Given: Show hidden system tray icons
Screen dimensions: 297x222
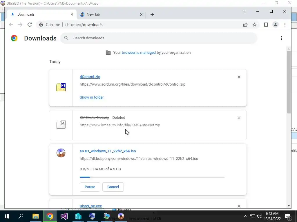Looking at the screenshot, I should [x=245, y=216].
